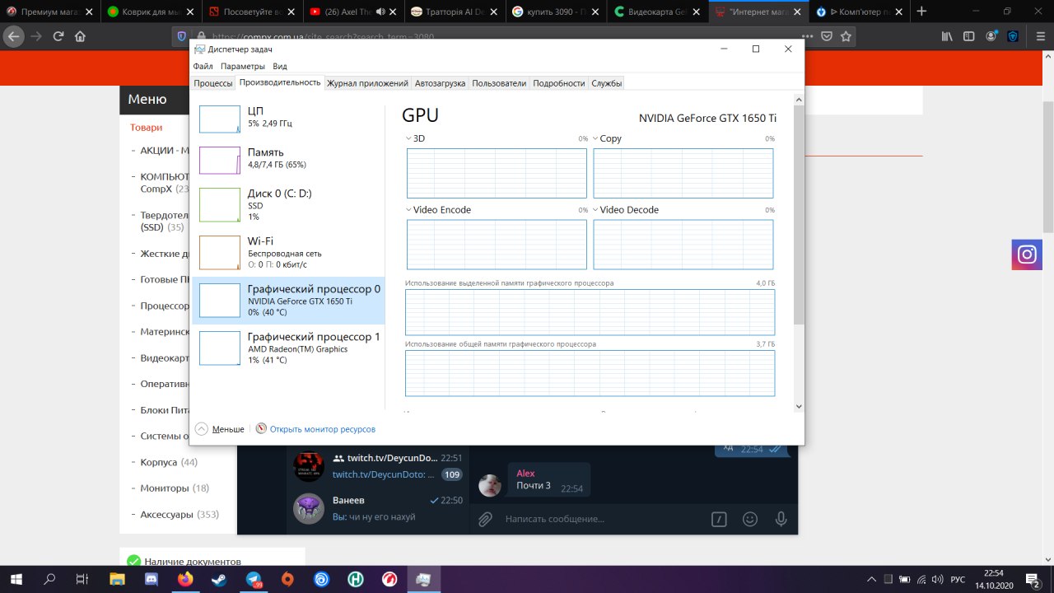1054x593 pixels.
Task: Switch to Автозагрузка tab
Action: pos(441,83)
